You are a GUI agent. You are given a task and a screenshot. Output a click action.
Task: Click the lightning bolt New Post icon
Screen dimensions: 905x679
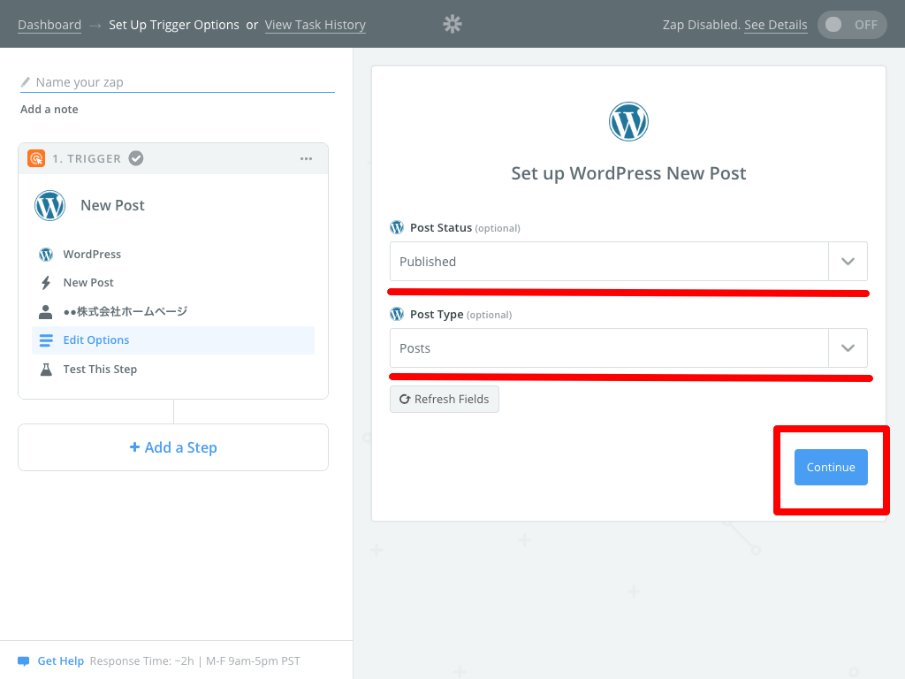click(46, 283)
